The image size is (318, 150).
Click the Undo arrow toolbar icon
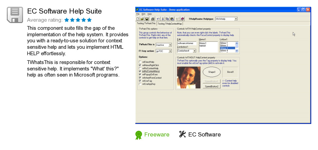158,19
